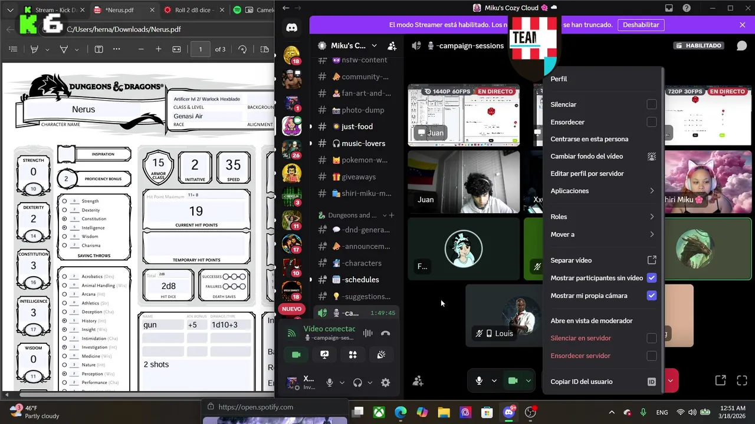Click the NUEVO unread mentions pill
The width and height of the screenshot is (755, 424).
(x=291, y=309)
